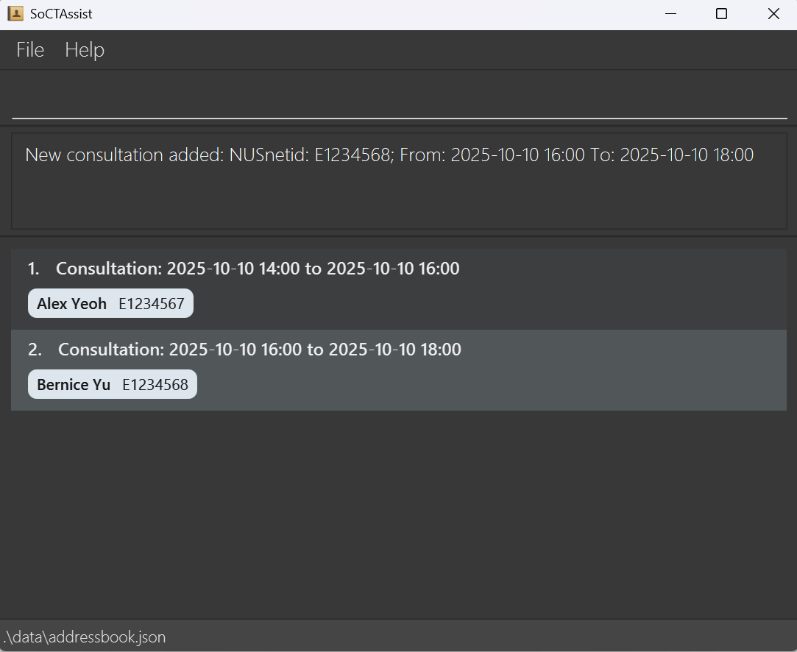Maximize the SoCTAssist window
This screenshot has width=797, height=652.
click(x=721, y=14)
